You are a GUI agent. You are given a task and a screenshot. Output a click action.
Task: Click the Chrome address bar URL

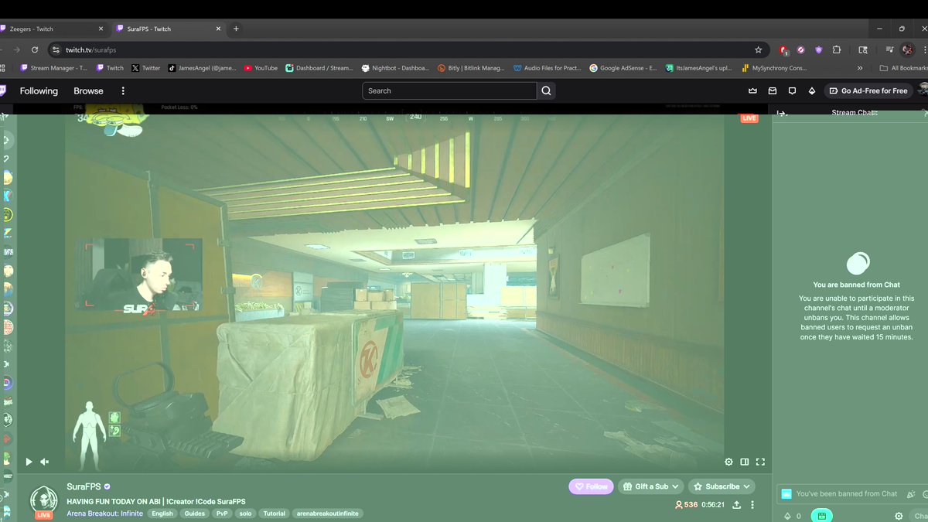click(x=90, y=49)
